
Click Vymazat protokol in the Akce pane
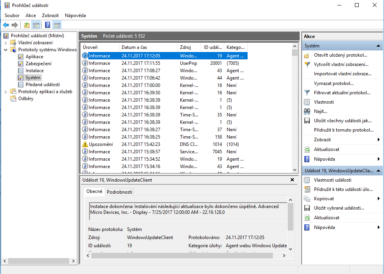click(x=333, y=83)
